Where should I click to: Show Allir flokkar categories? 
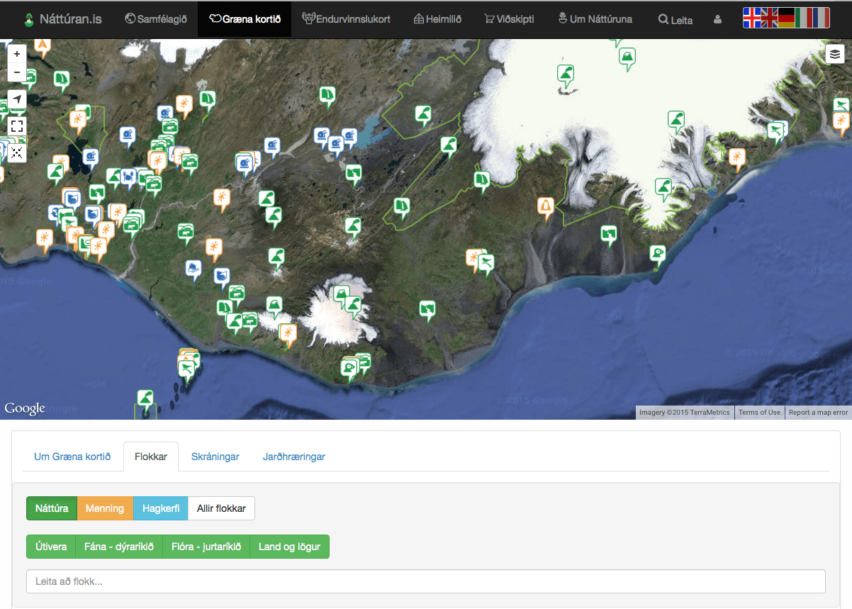[222, 508]
